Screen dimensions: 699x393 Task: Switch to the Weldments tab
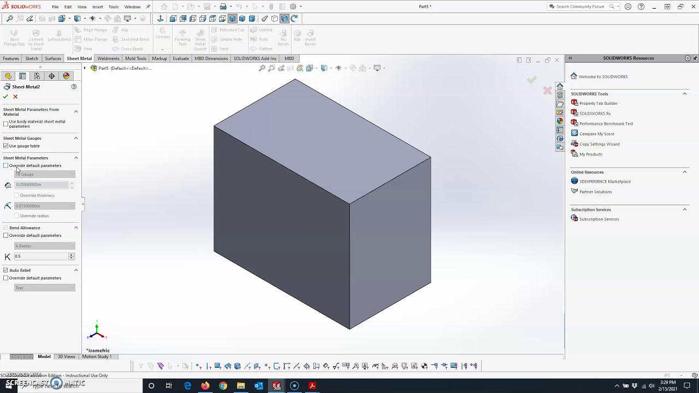pos(108,58)
